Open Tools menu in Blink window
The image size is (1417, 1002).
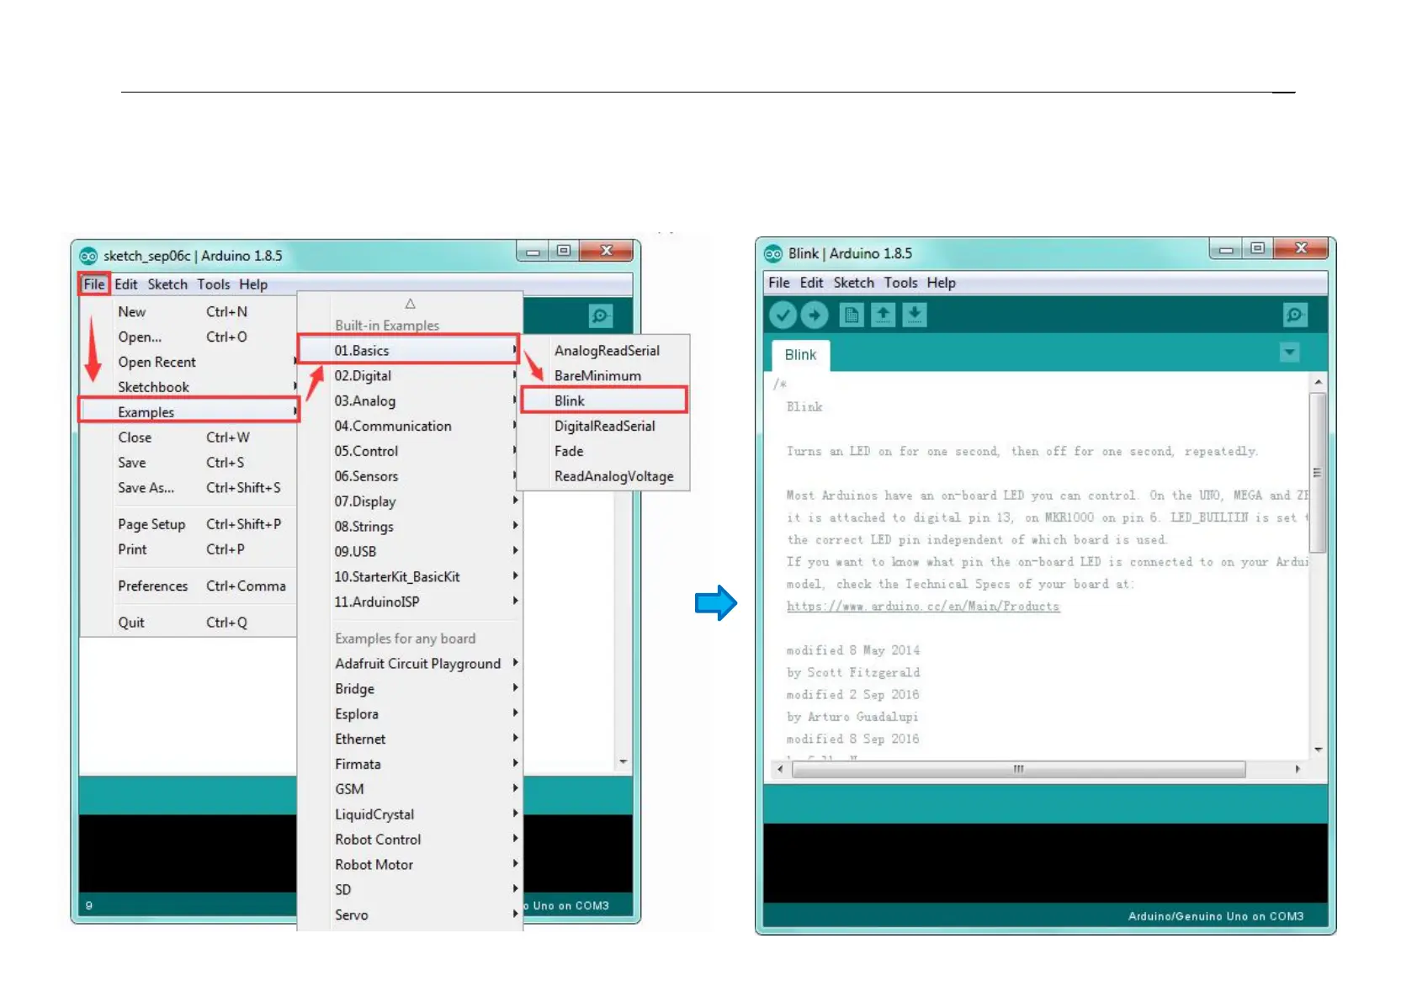(x=900, y=283)
